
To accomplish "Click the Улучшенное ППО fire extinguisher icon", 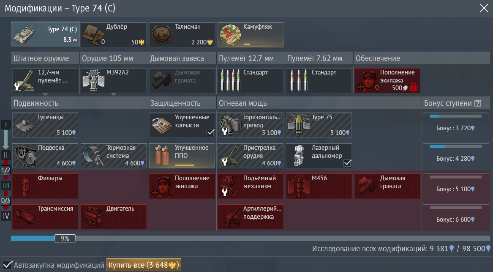I will pos(161,156).
